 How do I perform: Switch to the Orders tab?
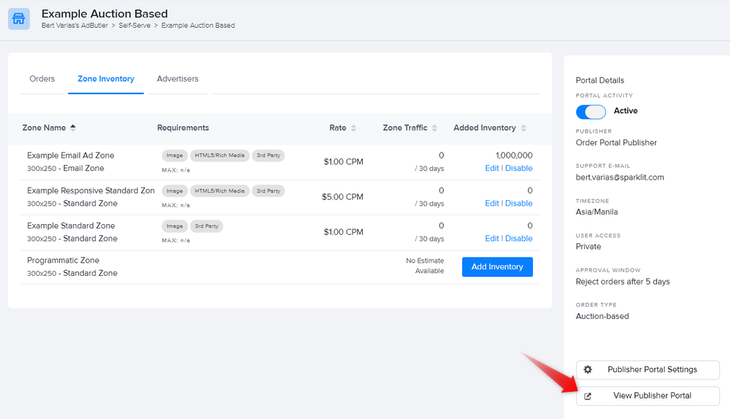click(x=42, y=79)
